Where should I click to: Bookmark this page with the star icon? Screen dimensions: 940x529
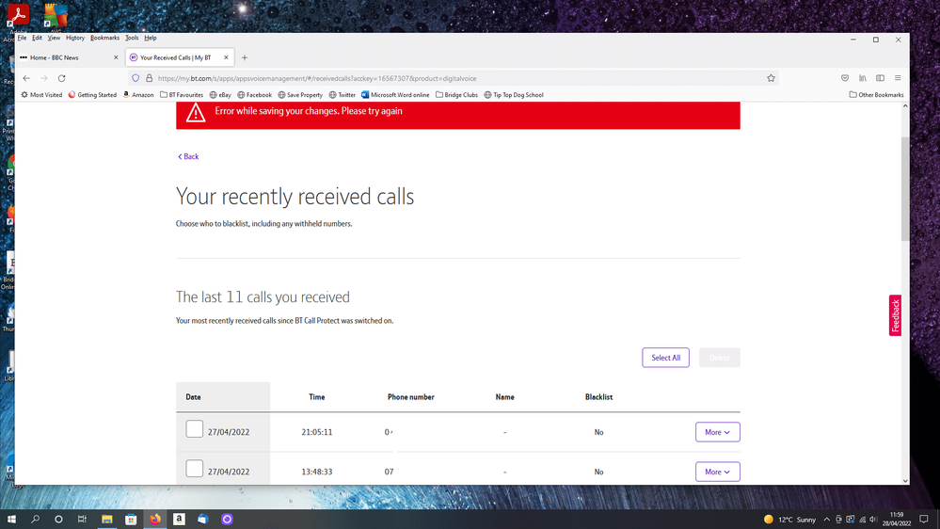771,78
